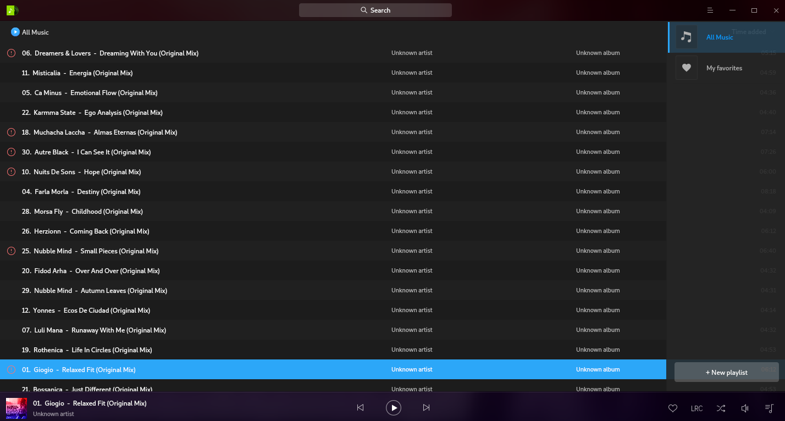Screen dimensions: 785x421
Task: Click warning icon next to Muchacha Laccha
Action: (x=11, y=132)
